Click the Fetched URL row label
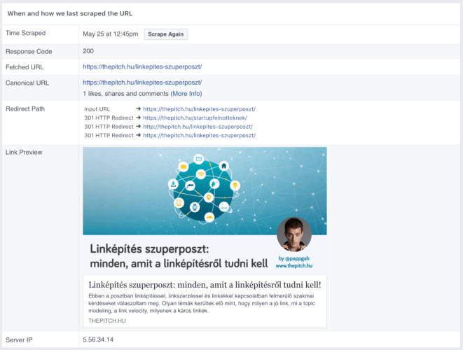 point(25,67)
